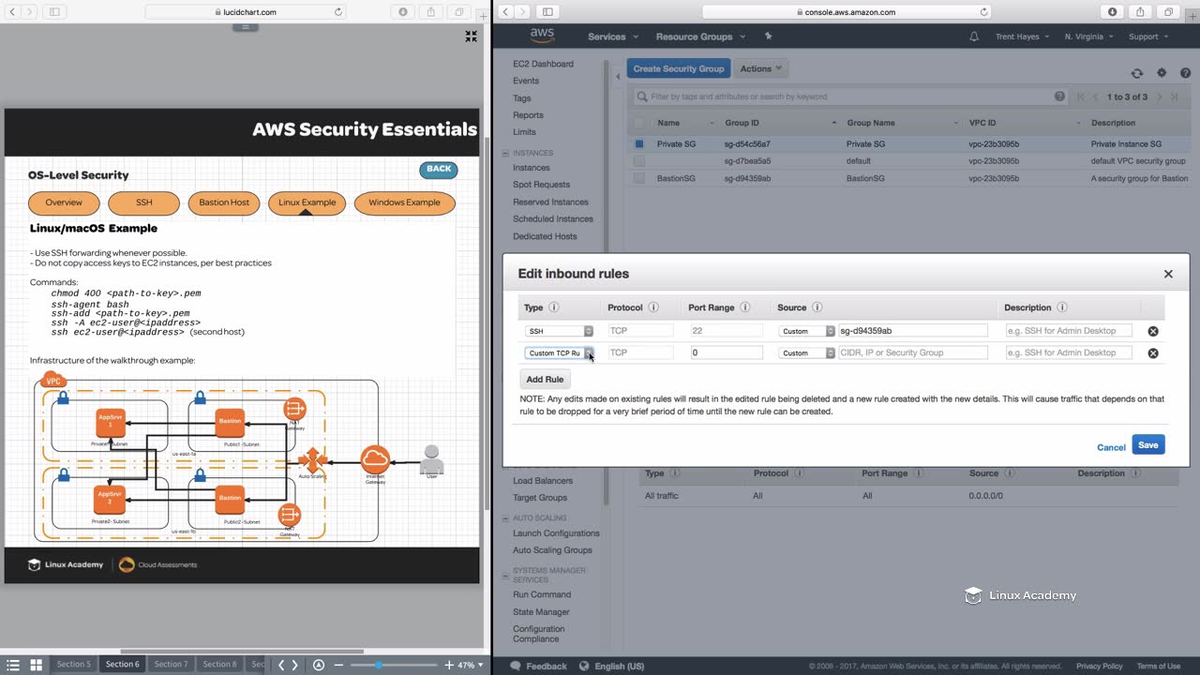Image resolution: width=1200 pixels, height=675 pixels.
Task: Open the Lucidchart zoom percentage dropdown
Action: coord(471,665)
